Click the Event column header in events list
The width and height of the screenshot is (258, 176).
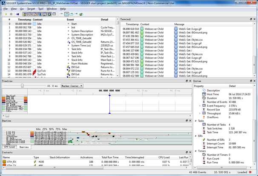[x=70, y=20]
